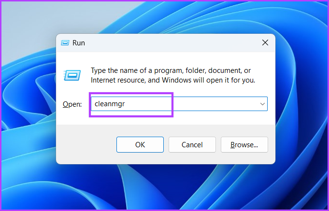
Task: Close the Run dialog with X
Action: coord(265,42)
